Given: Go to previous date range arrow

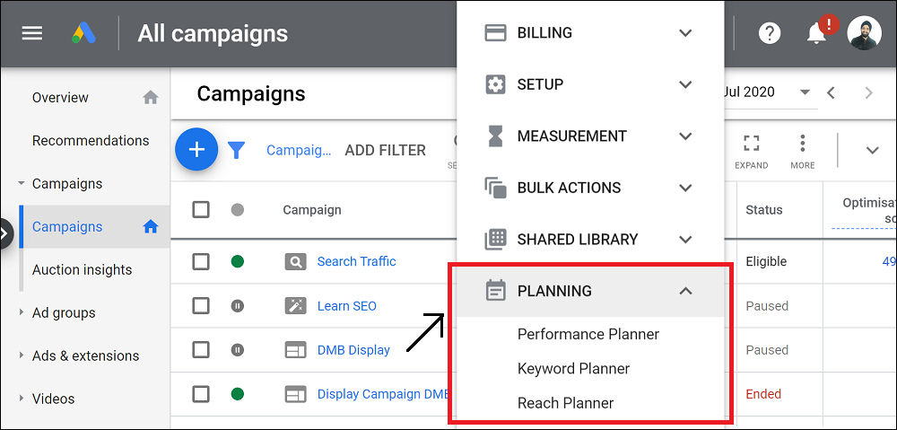Looking at the screenshot, I should 832,92.
